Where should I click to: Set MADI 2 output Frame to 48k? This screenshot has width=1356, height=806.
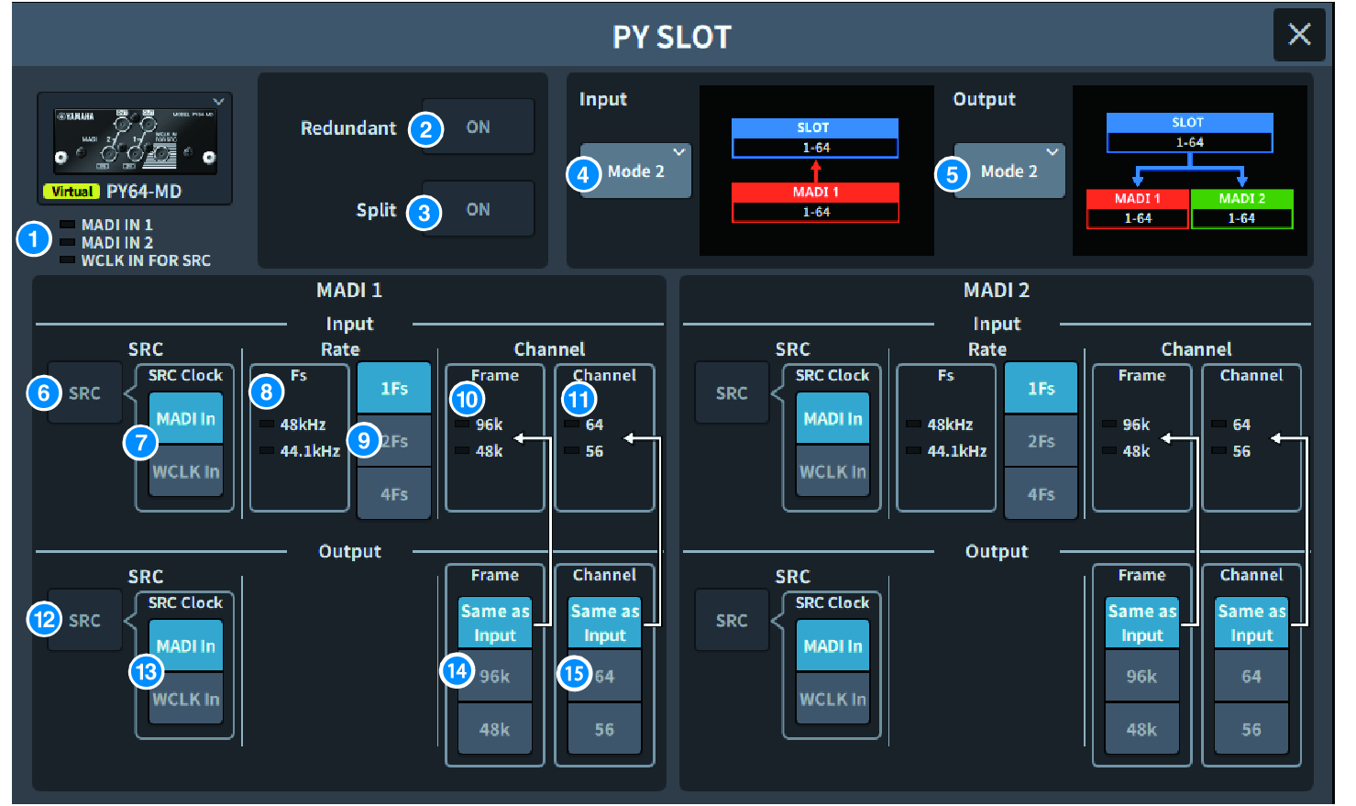click(x=1141, y=729)
